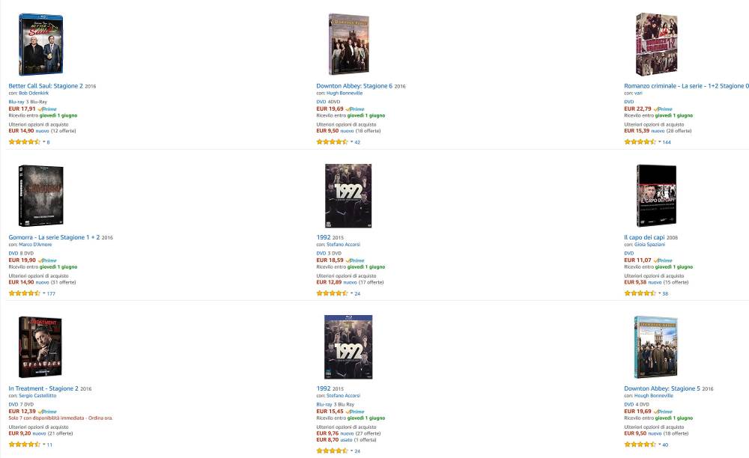The width and height of the screenshot is (749, 458).
Task: Click star rating icons for Il capo dei capi
Action: (x=640, y=293)
